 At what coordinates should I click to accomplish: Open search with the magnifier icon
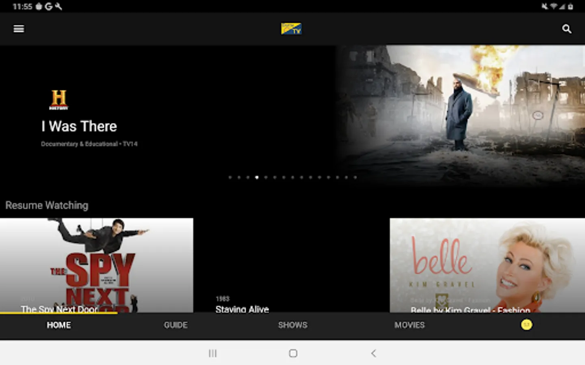567,29
